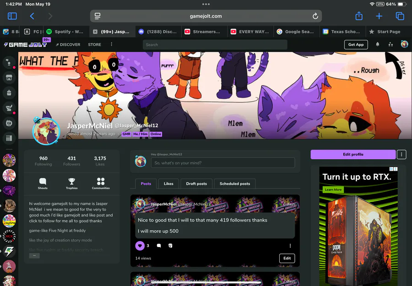Open the Communities section
The image size is (412, 286).
click(101, 183)
